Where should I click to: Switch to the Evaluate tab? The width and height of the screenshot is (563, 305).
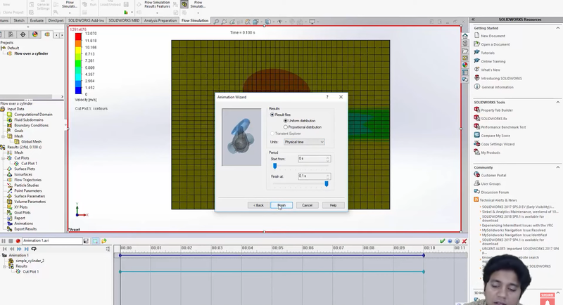(x=37, y=20)
